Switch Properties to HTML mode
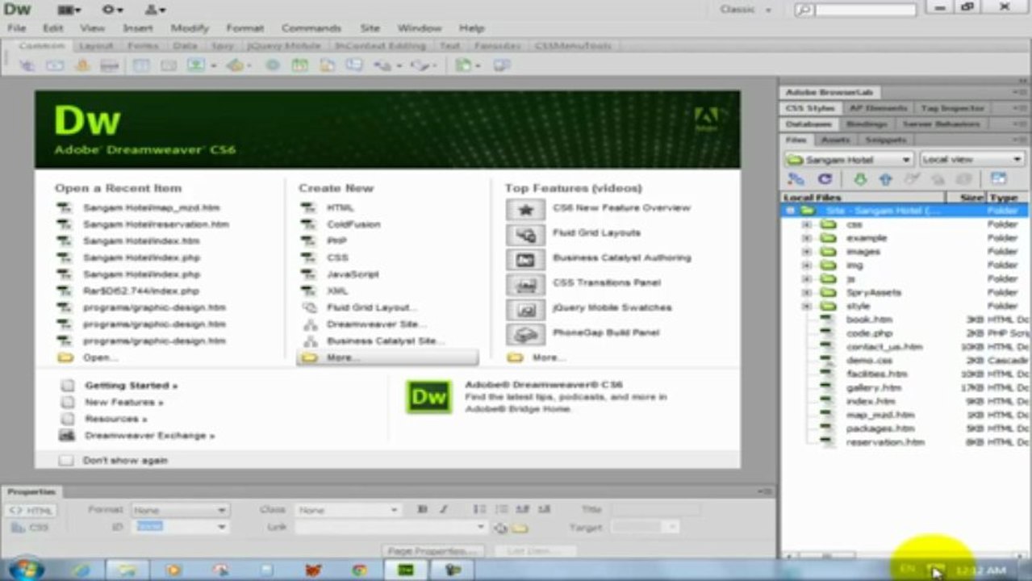This screenshot has height=581, width=1032. [x=31, y=510]
